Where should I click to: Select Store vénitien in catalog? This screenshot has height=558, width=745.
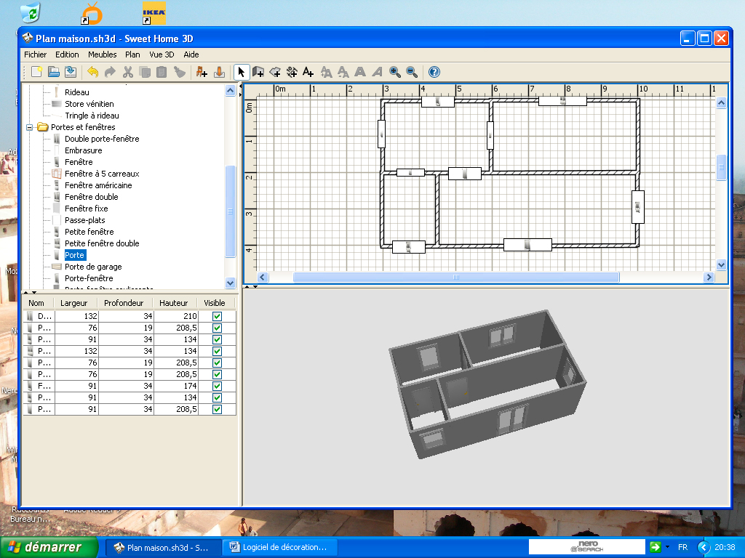pos(89,104)
